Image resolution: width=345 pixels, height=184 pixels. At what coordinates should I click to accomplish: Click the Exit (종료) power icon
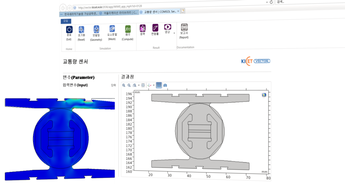(x=69, y=30)
